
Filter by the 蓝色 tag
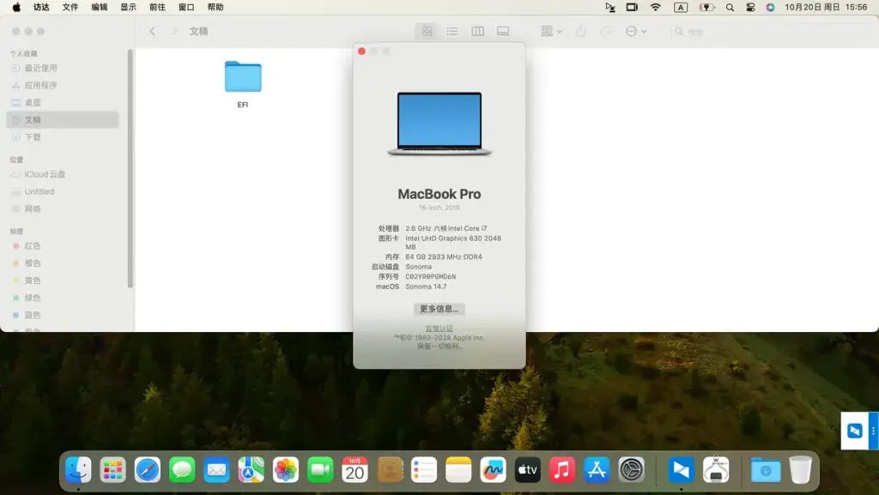33,315
